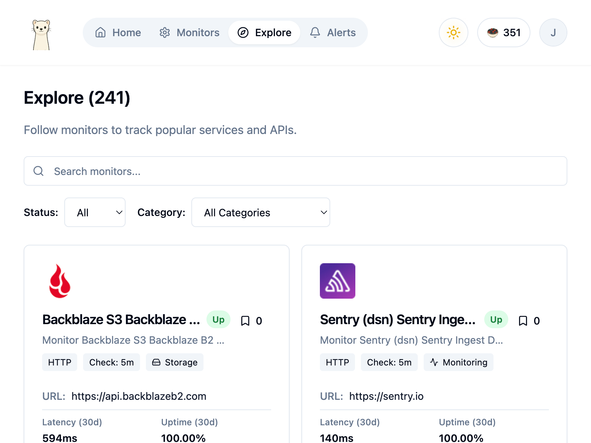591x443 pixels.
Task: Switch to the Alerts tab
Action: (333, 32)
